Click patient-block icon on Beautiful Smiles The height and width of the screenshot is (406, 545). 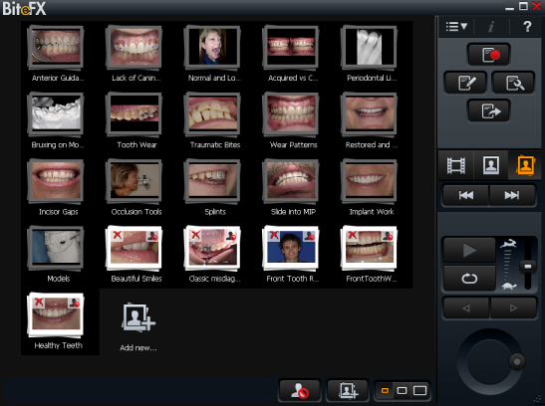[152, 236]
